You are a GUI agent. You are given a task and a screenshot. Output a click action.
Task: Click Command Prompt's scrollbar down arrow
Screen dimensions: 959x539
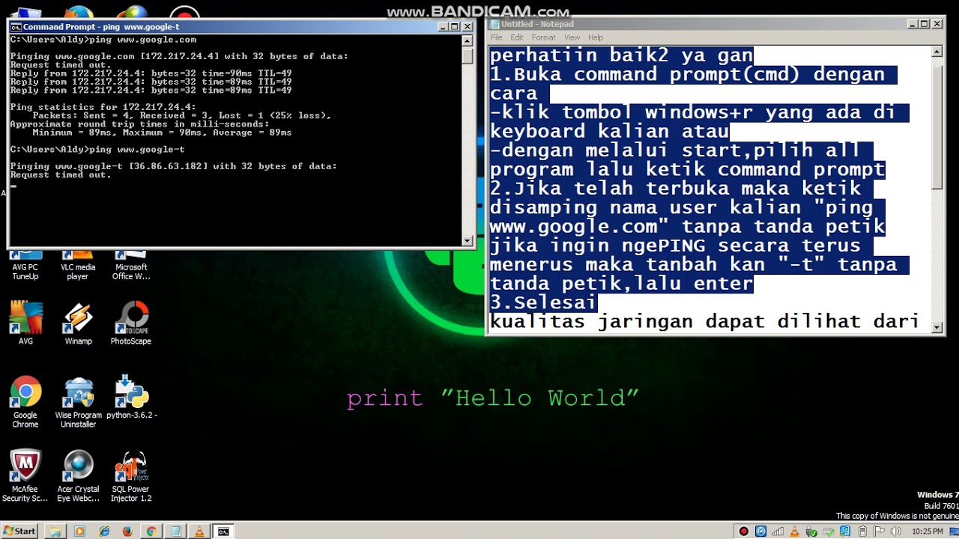coord(468,241)
